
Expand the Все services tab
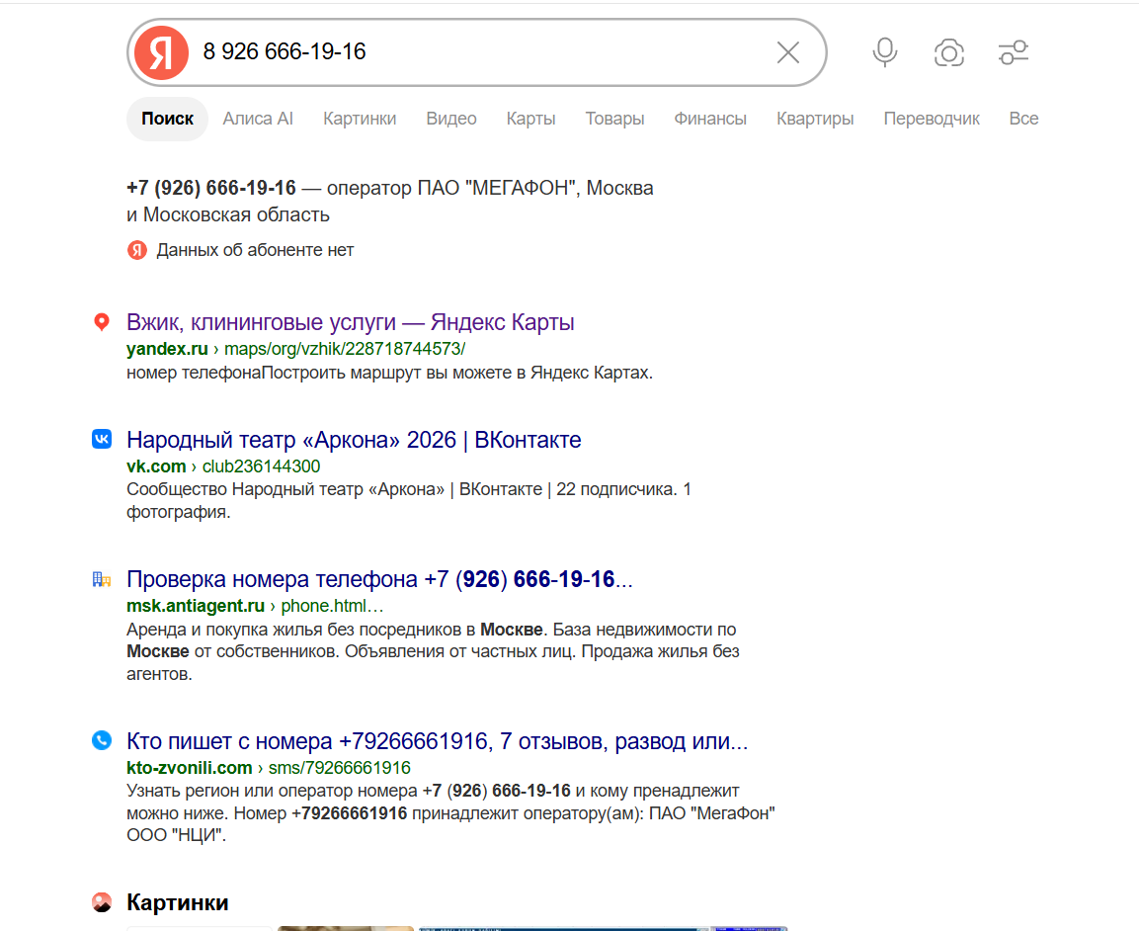[x=1023, y=119]
